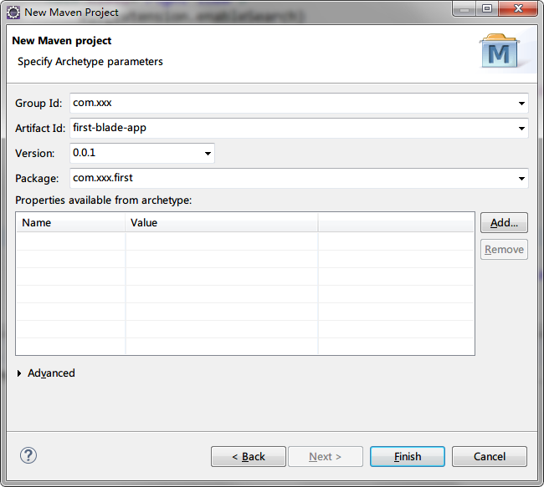Click the Cancel button

click(489, 457)
